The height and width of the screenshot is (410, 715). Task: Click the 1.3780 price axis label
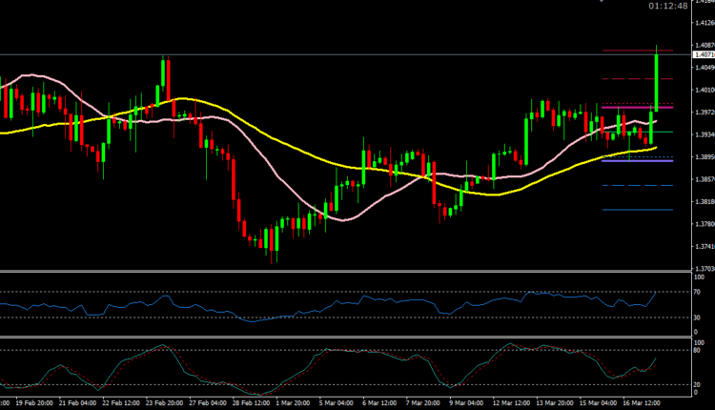point(705,224)
